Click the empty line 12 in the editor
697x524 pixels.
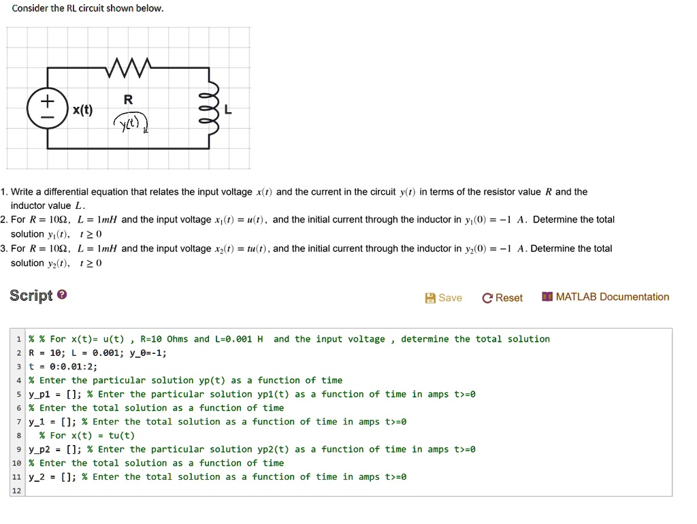pos(68,490)
